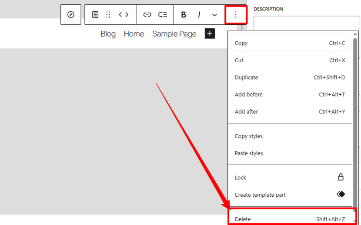Image resolution: width=361 pixels, height=225 pixels.
Task: Select the page list block icon
Action: pos(95,15)
